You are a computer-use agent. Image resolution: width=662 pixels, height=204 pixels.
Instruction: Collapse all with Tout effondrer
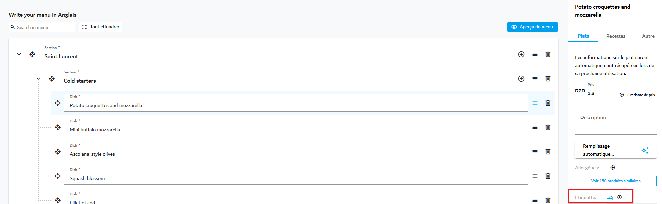[100, 27]
